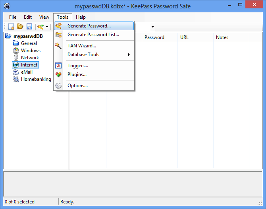Choose Generate Password List... entry

[94, 35]
